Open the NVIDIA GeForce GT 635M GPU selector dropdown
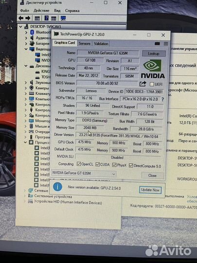Screen dimensions: 197x263 pos(84,173)
